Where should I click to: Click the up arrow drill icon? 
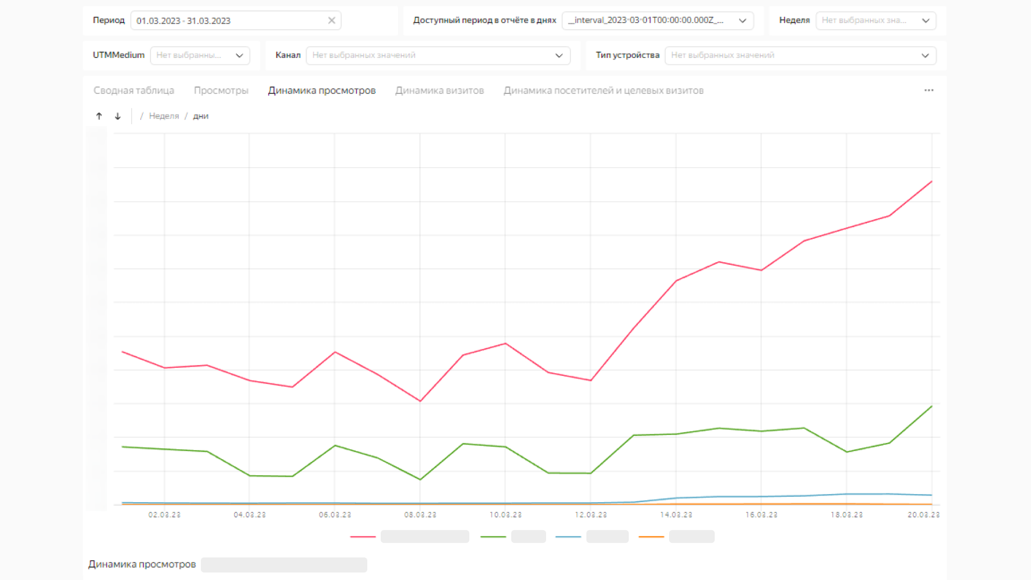pyautogui.click(x=99, y=116)
